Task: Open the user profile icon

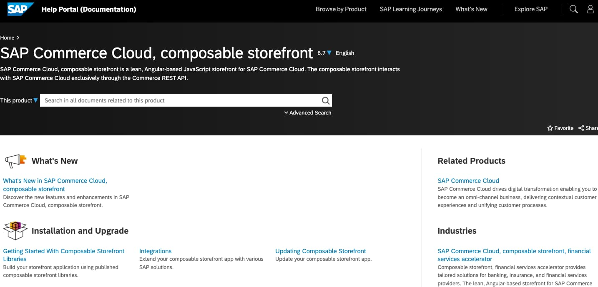Action: pos(590,9)
